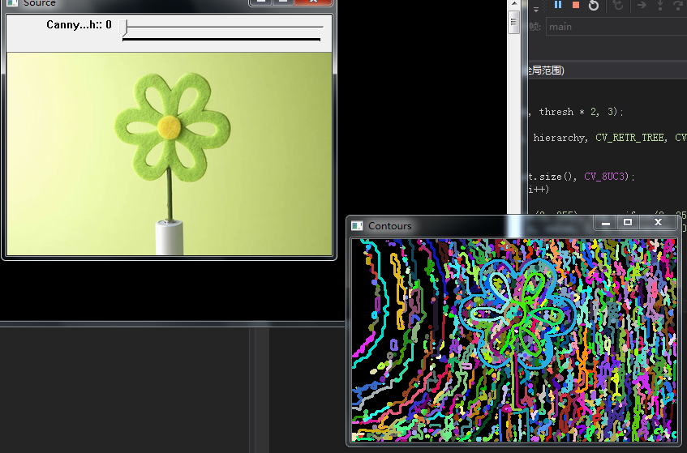Minimize the Contours window
687x453 pixels.
click(606, 222)
